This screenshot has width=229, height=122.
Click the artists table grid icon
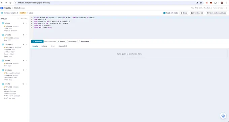[3, 35]
